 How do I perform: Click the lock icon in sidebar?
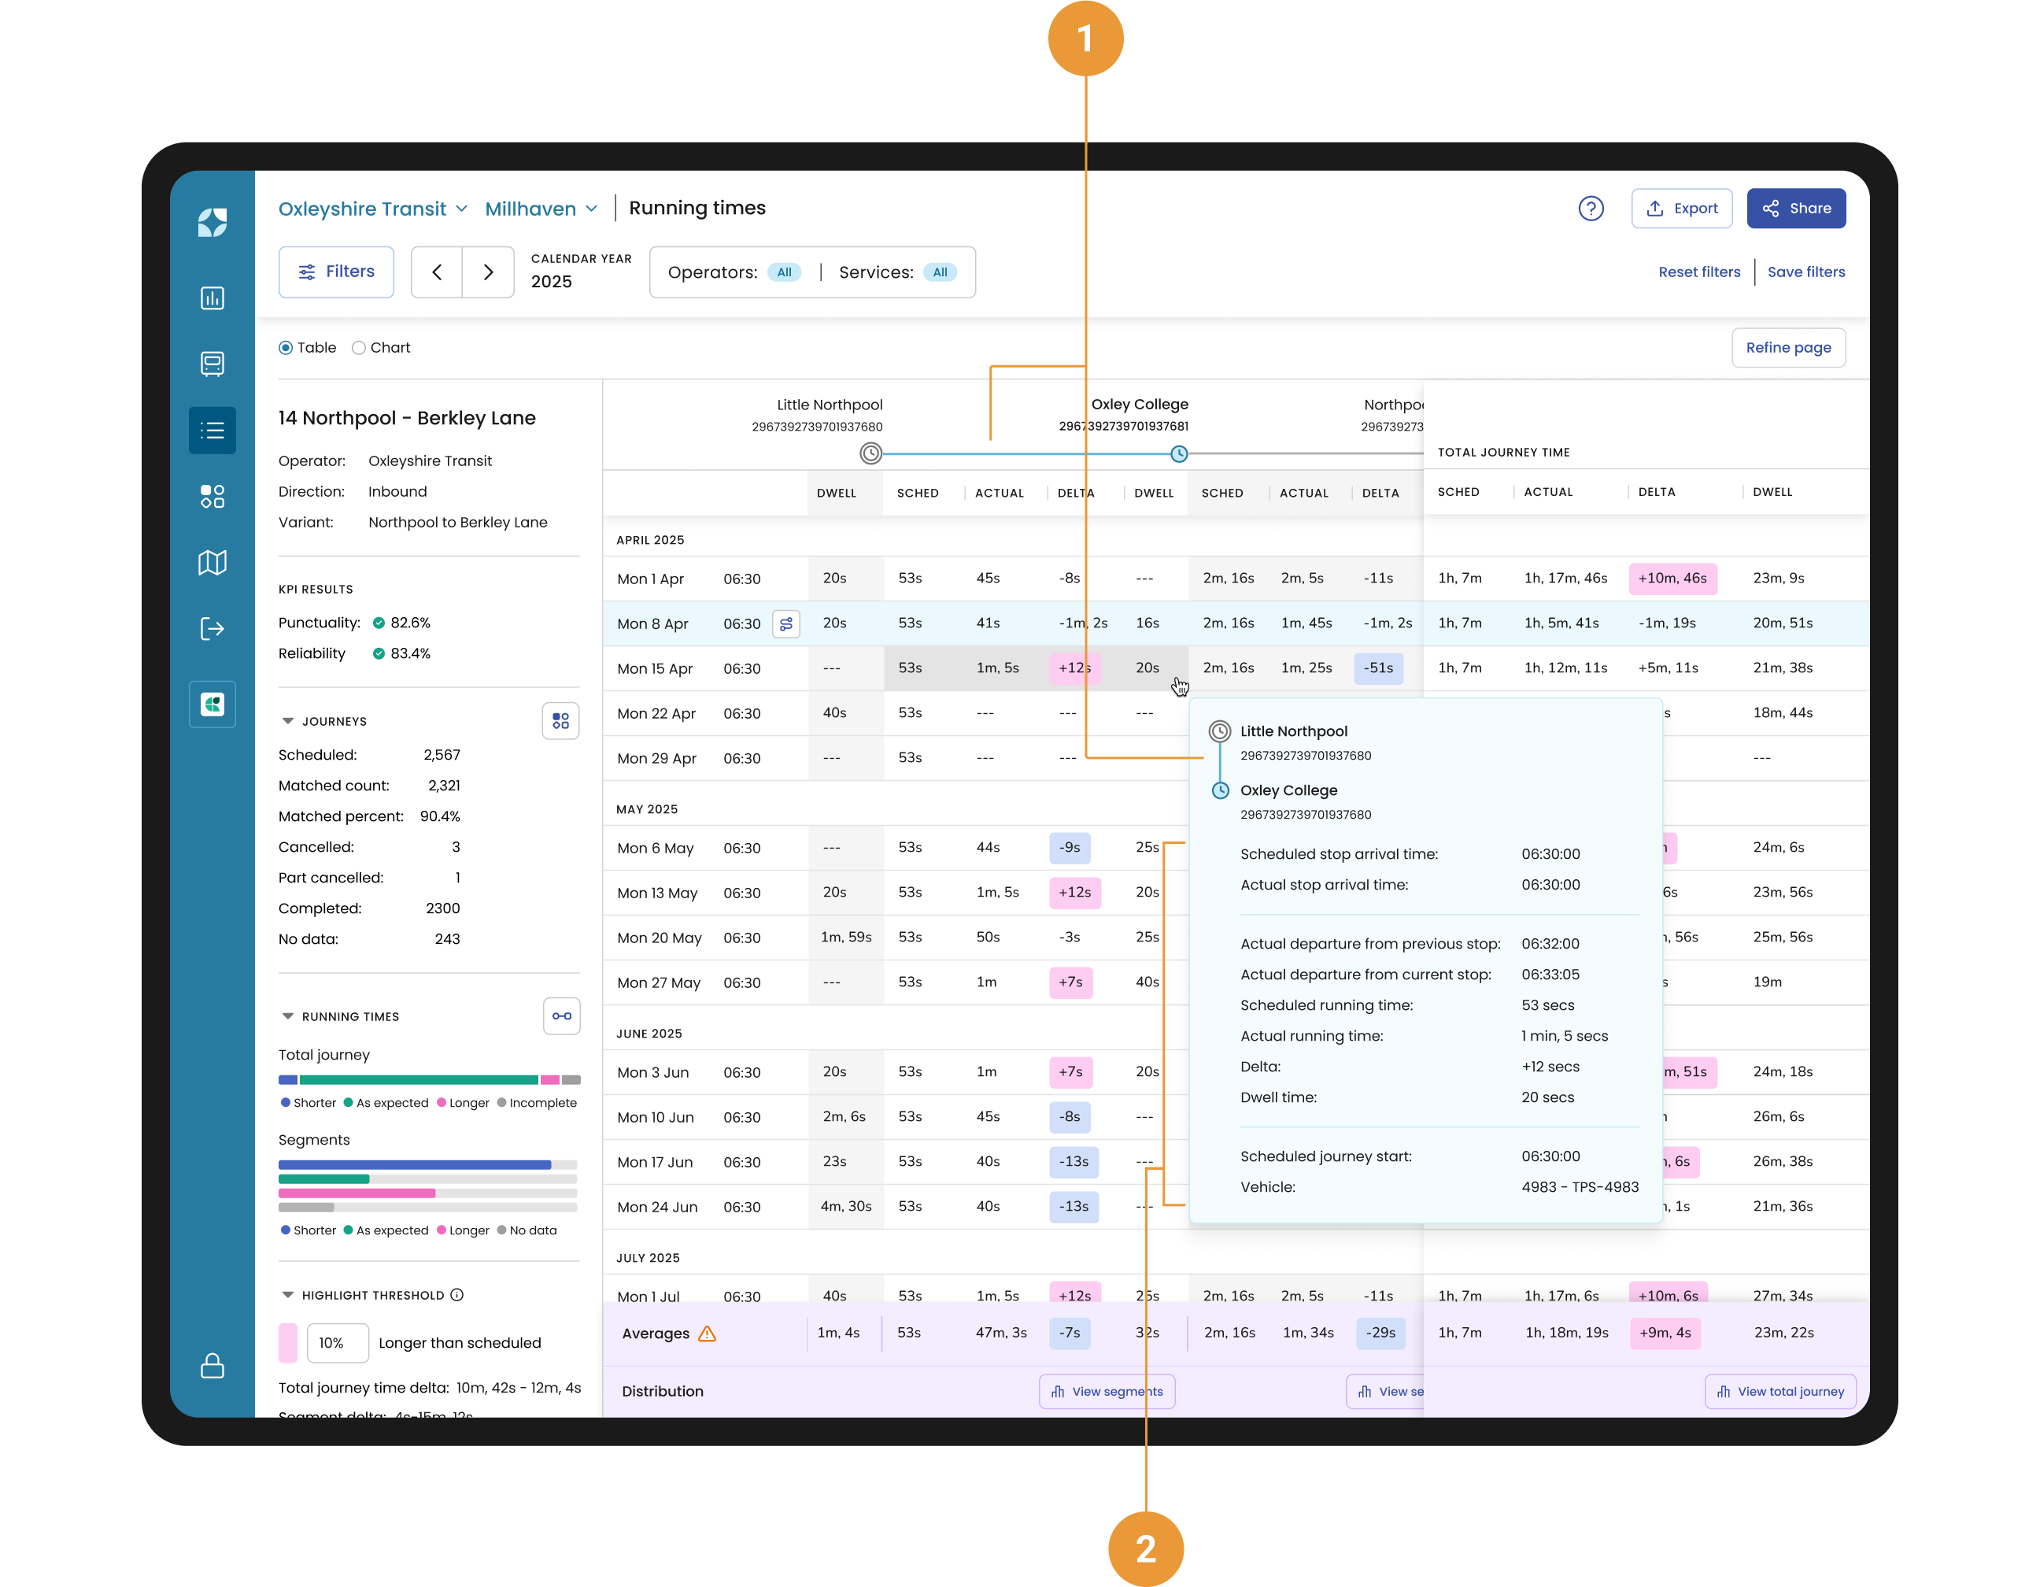212,1366
